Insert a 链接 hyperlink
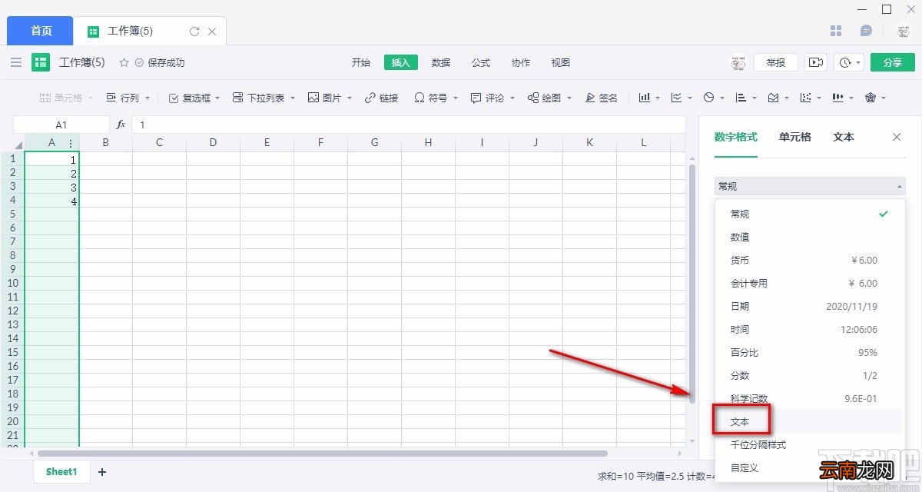Image resolution: width=922 pixels, height=492 pixels. 382,98
